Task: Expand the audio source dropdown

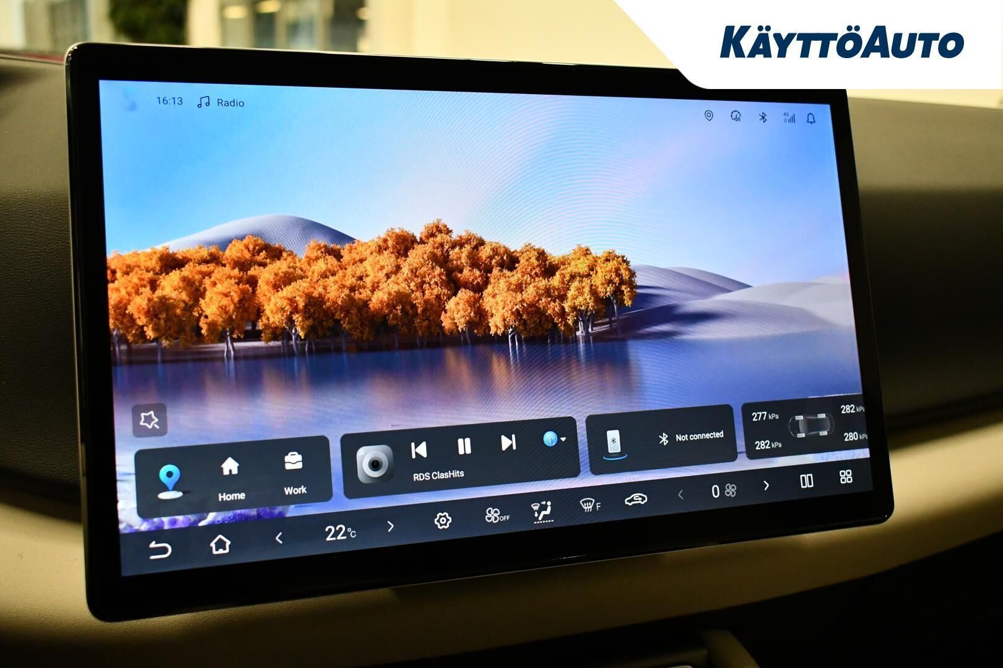Action: tap(554, 439)
